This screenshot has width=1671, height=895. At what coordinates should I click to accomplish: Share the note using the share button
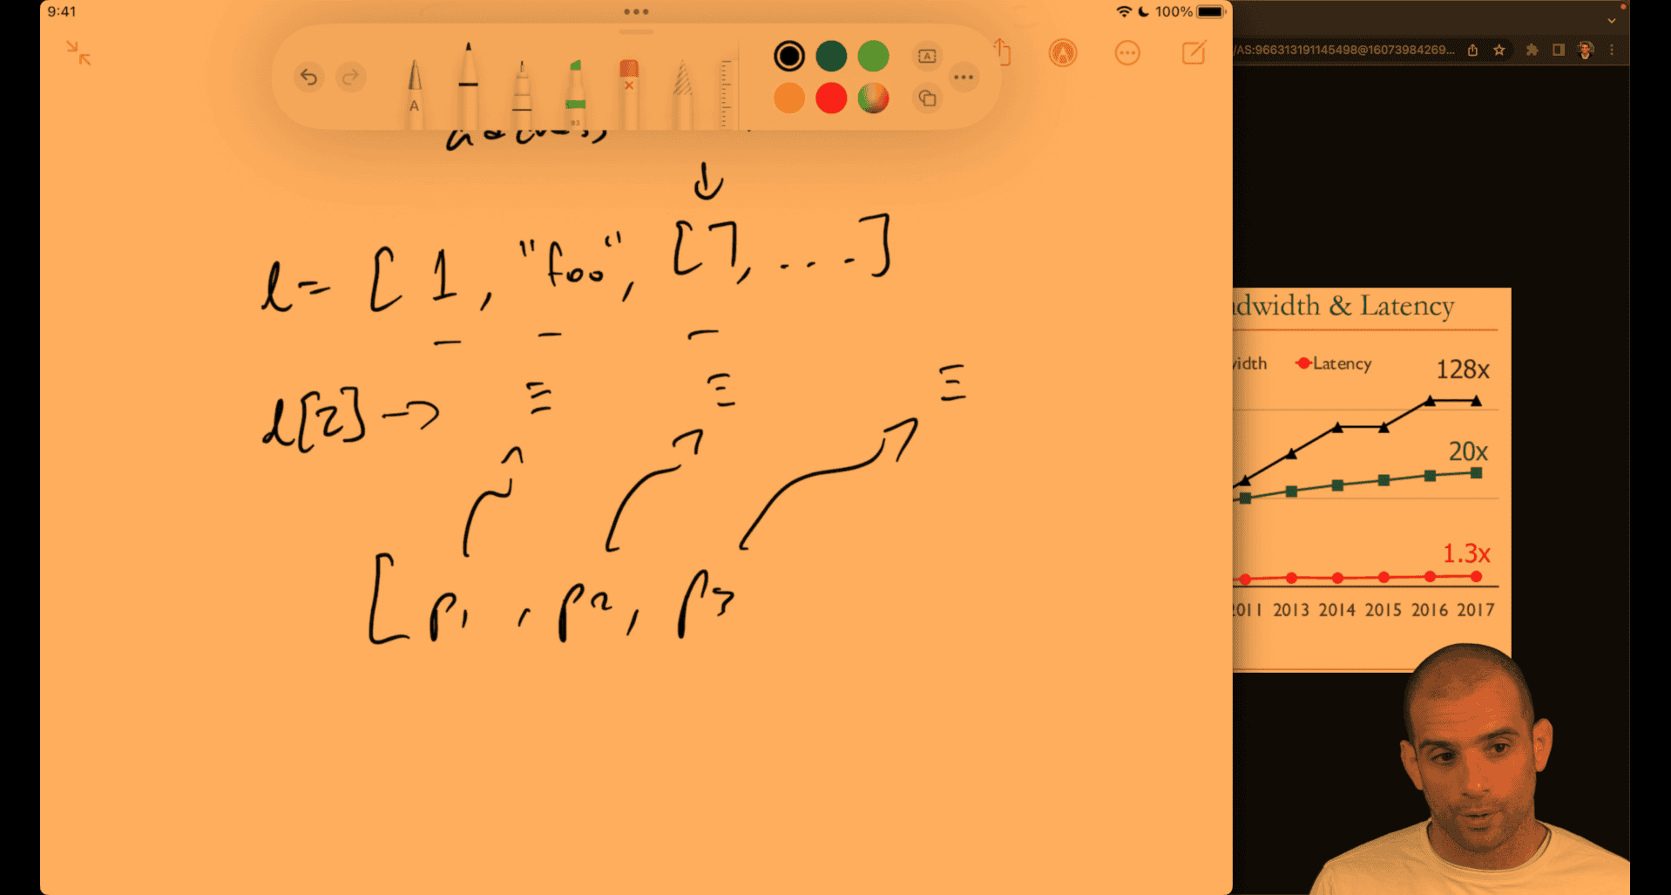coord(1002,53)
